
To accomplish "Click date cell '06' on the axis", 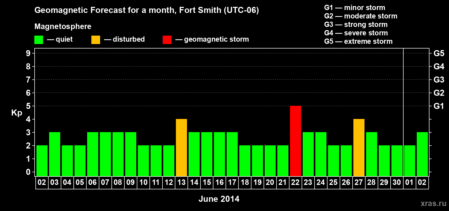I will point(92,183).
